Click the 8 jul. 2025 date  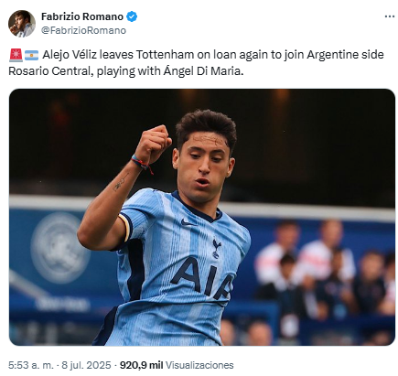pos(86,365)
